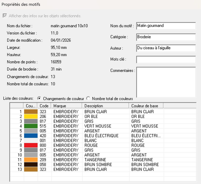Click the 'Catégorie' field containing Broderie

(x=166, y=37)
